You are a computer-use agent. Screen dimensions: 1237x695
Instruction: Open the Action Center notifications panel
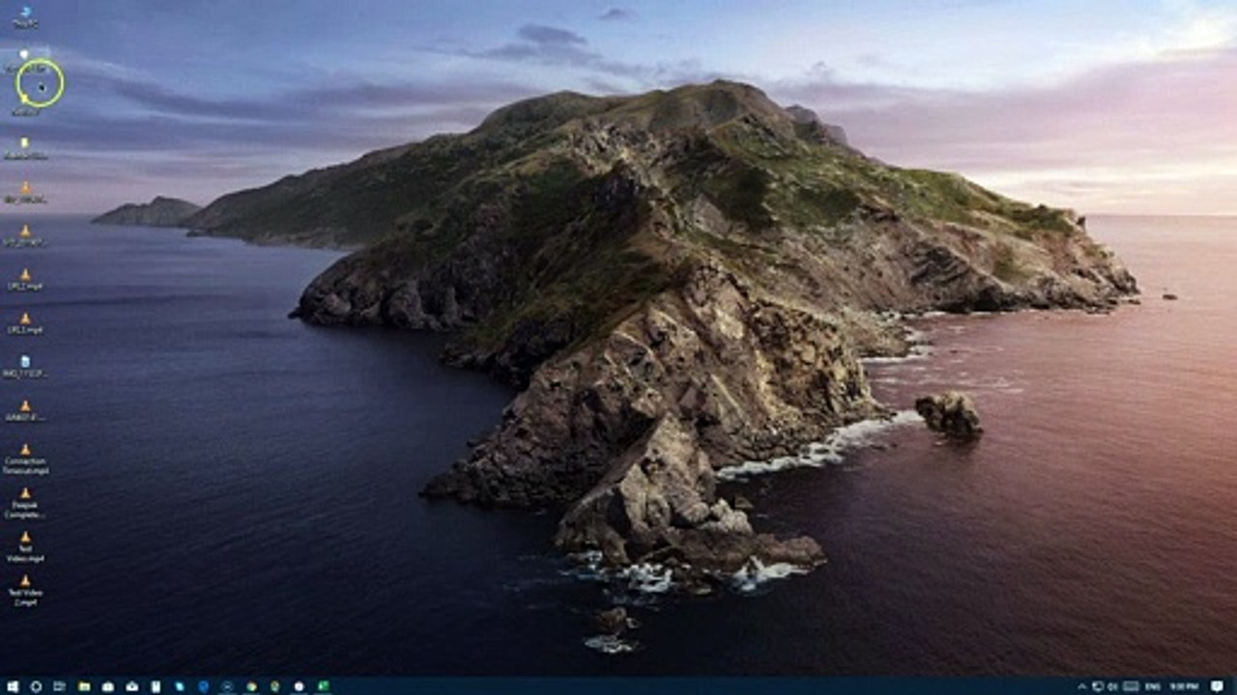[x=1217, y=686]
